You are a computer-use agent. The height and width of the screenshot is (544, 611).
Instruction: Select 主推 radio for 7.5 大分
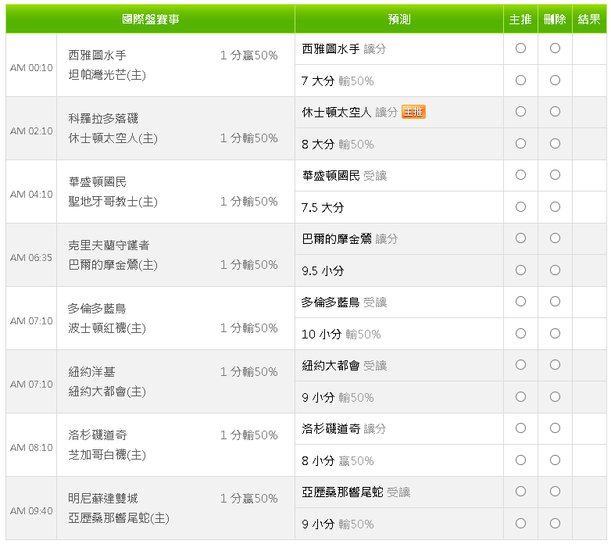click(520, 207)
